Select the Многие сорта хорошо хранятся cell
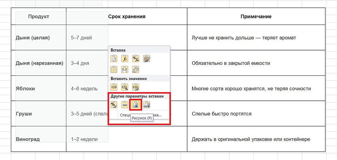The height and width of the screenshot is (160, 337). point(256,88)
